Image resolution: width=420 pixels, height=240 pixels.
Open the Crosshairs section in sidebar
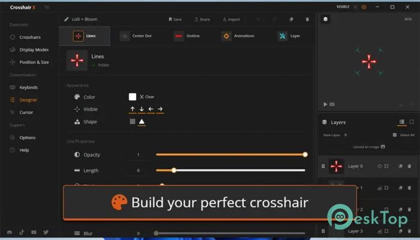(25, 37)
